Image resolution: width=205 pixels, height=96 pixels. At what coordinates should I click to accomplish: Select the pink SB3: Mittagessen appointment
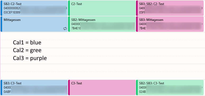pyautogui.click(x=170, y=24)
